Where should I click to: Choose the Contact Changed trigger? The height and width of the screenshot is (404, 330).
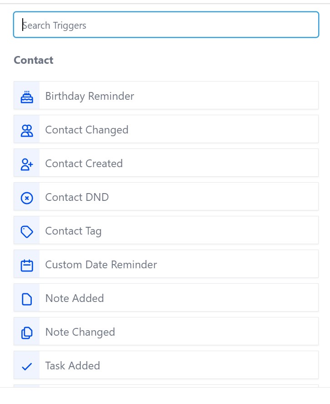(x=87, y=130)
